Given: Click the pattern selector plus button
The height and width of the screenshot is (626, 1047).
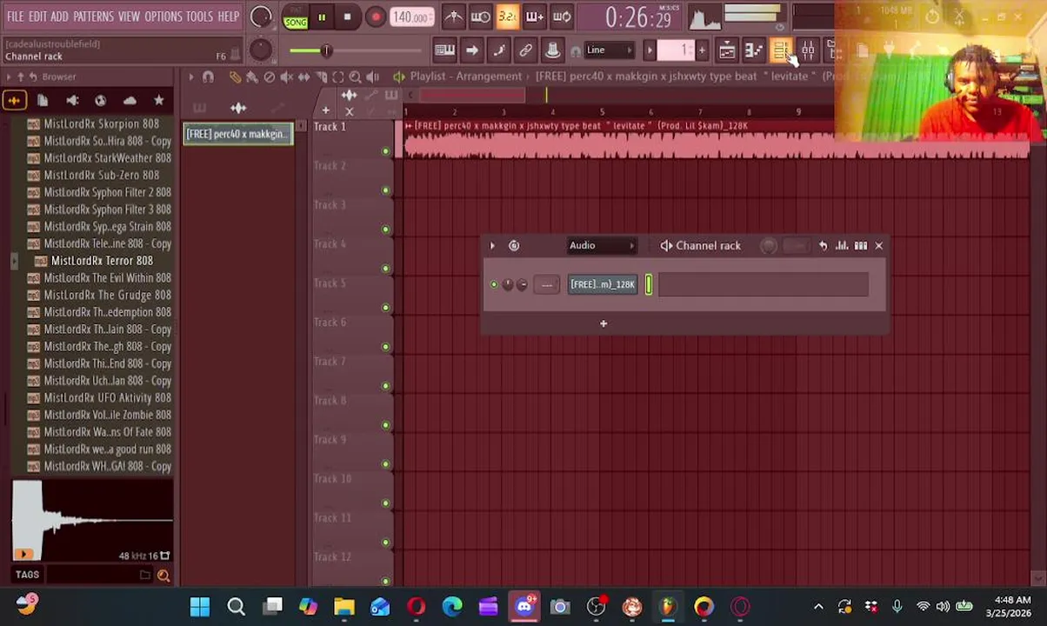Looking at the screenshot, I should click(702, 50).
